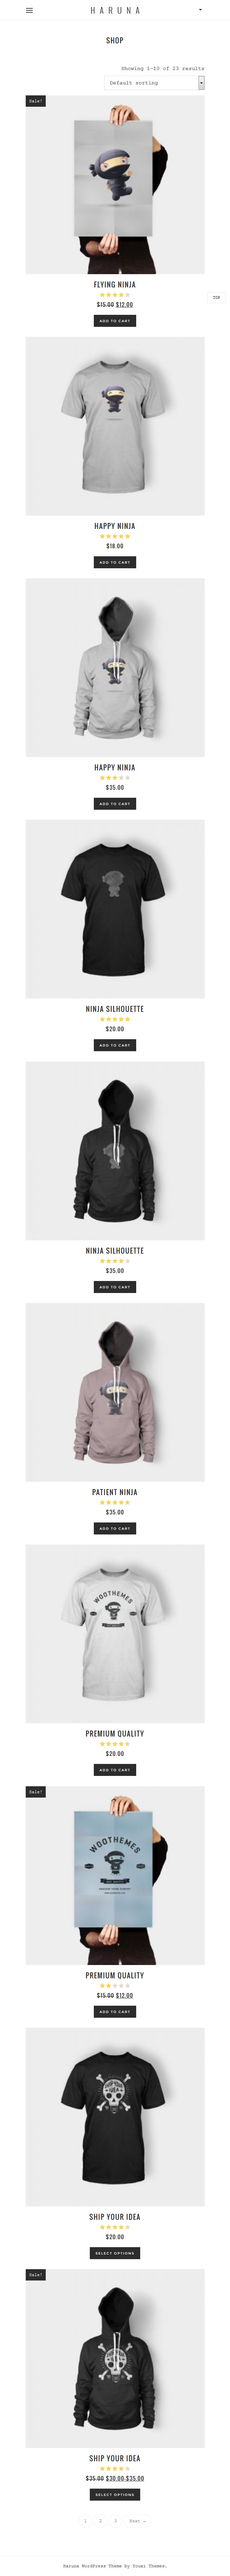Expand the header dropdown caret
The width and height of the screenshot is (230, 2576).
[x=201, y=10]
